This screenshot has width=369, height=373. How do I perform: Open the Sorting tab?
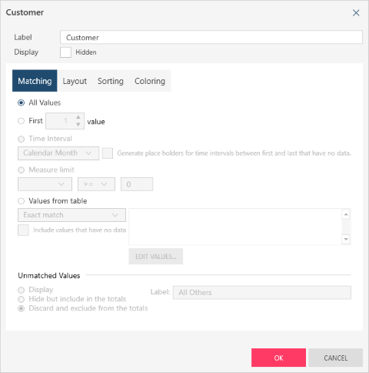tap(111, 81)
